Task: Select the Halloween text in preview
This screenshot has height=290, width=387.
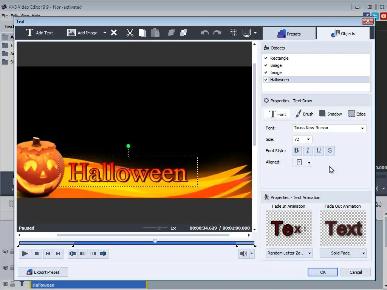Action: click(x=128, y=172)
